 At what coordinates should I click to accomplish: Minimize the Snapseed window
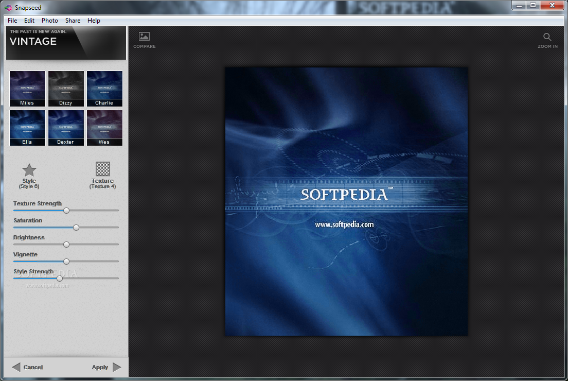point(519,6)
